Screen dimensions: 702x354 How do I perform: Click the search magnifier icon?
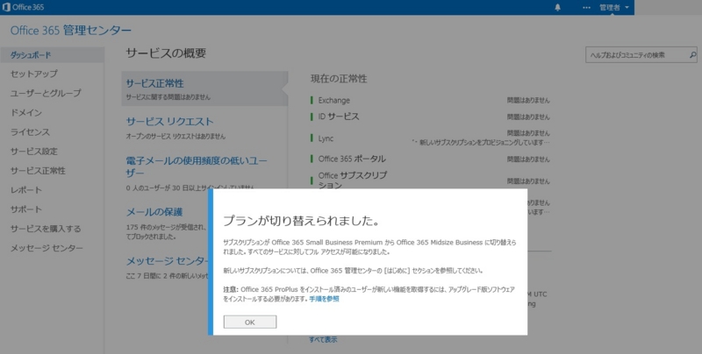[692, 55]
